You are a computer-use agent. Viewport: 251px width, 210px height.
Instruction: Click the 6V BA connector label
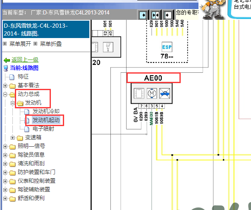click(x=136, y=115)
